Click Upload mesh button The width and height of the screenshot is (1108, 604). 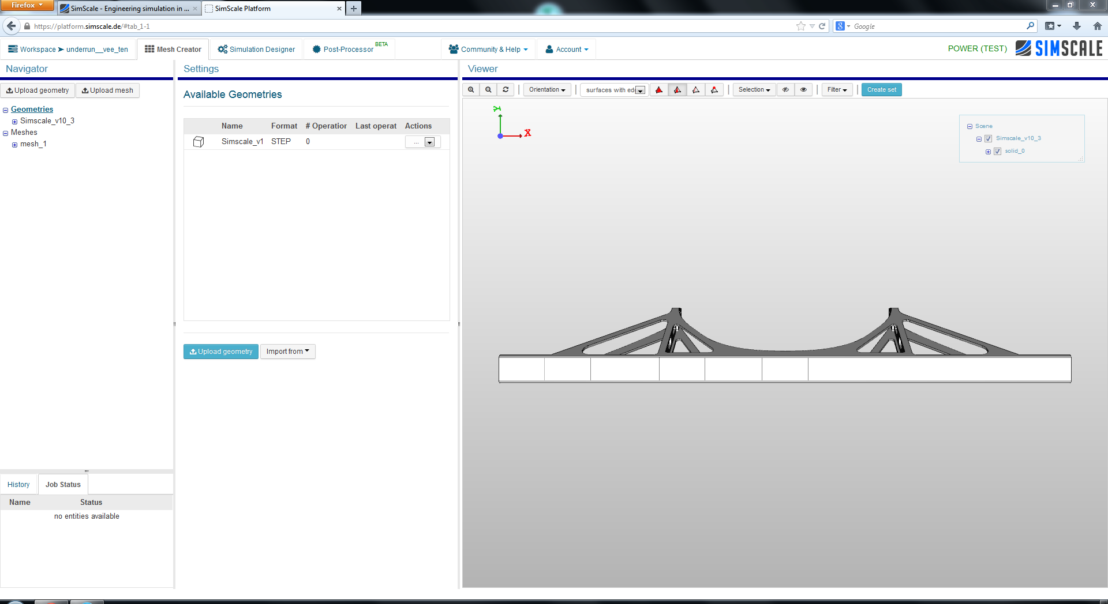107,90
